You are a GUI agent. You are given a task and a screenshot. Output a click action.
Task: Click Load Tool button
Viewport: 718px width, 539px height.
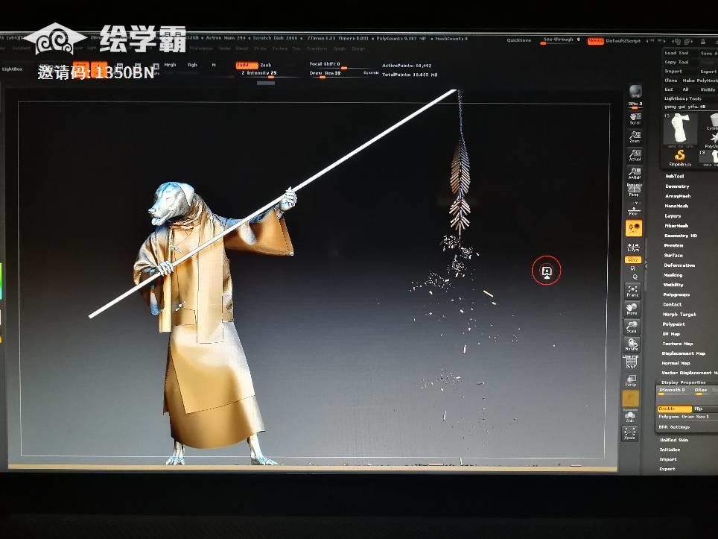click(x=677, y=53)
